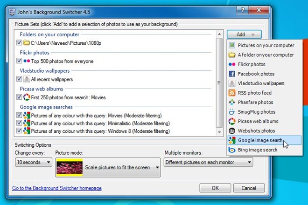Uncheck the Windows 8 Google image search checkbox

(x=19, y=130)
